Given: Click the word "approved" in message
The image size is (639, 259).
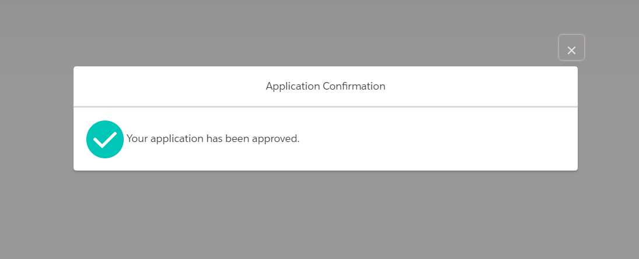Looking at the screenshot, I should pos(275,139).
